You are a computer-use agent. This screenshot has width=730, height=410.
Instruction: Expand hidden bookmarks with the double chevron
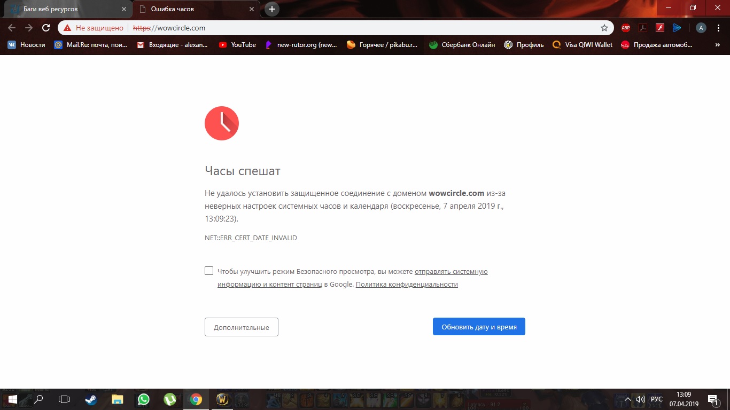[718, 45]
